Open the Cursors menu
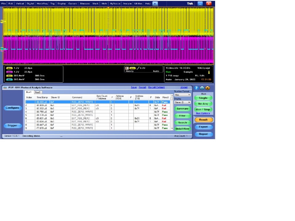The image size is (295, 221). [x=73, y=4]
